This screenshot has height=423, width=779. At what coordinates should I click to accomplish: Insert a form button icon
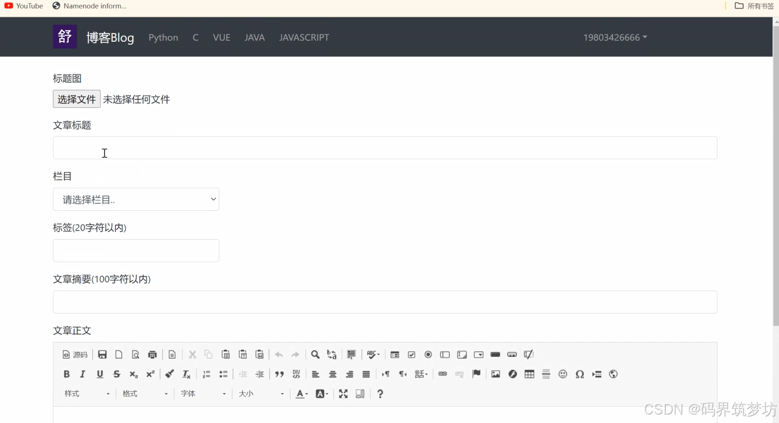496,355
